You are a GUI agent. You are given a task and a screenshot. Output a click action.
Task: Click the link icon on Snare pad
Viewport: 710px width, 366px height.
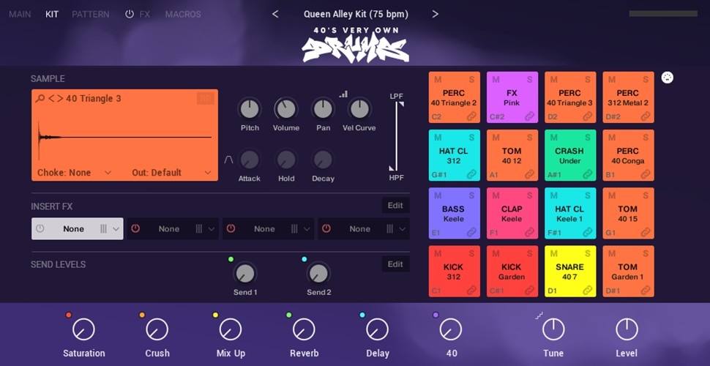tap(588, 291)
